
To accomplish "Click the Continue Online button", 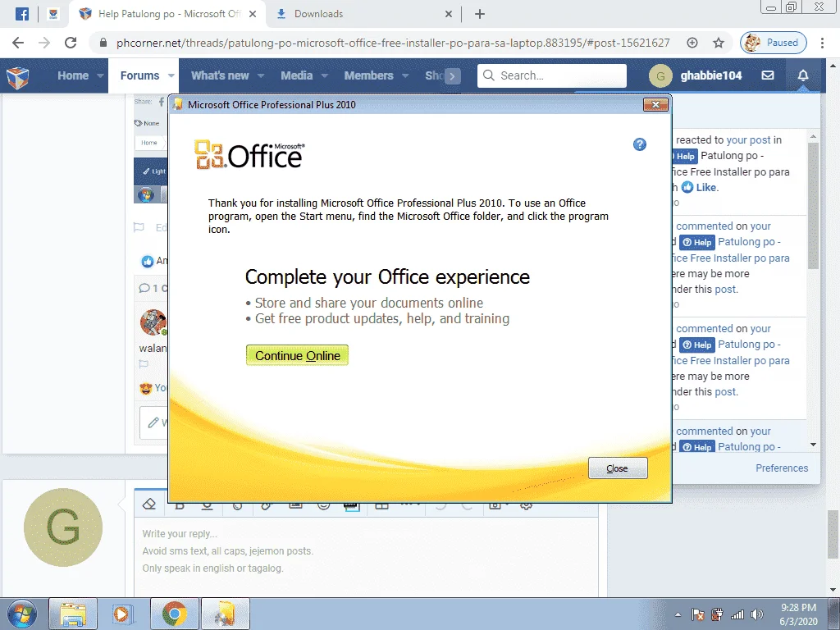I will point(297,355).
